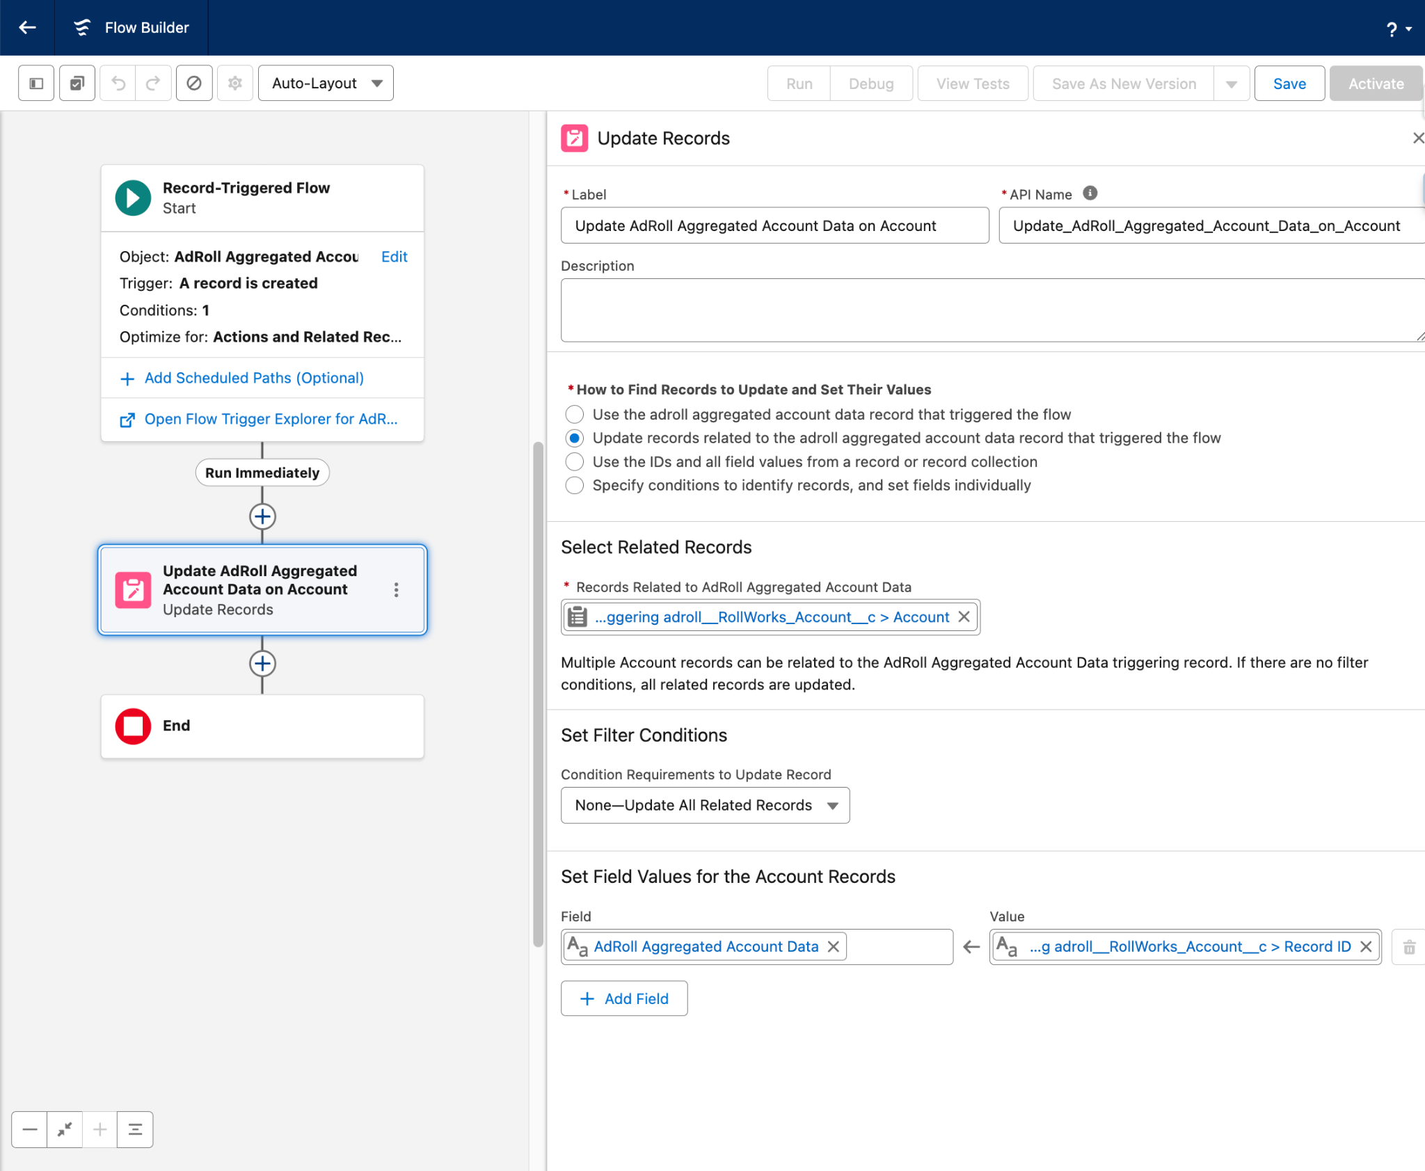The image size is (1425, 1171).
Task: Click the Add Field button
Action: pos(624,999)
